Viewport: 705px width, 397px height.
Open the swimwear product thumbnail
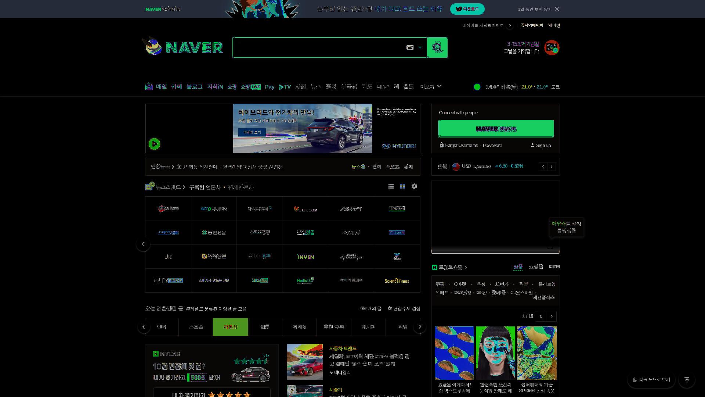pos(537,353)
